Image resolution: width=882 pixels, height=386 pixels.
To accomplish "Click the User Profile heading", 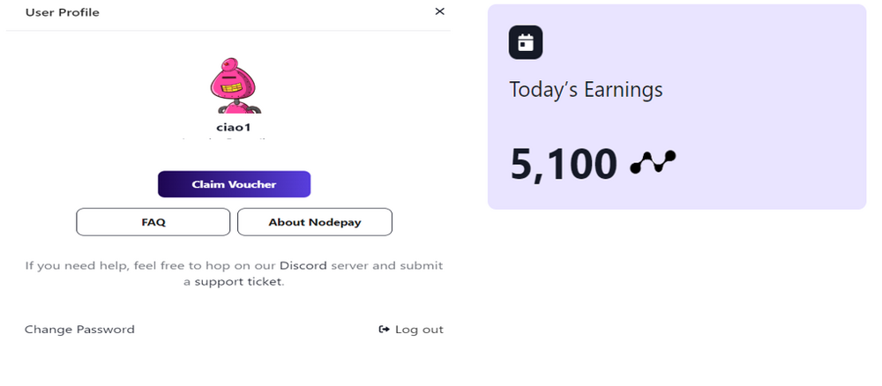I will (62, 12).
